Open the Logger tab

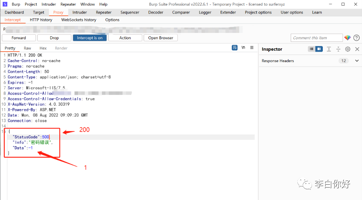click(x=205, y=12)
